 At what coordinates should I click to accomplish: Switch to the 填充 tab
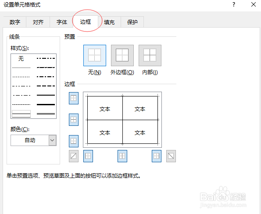tap(109, 22)
